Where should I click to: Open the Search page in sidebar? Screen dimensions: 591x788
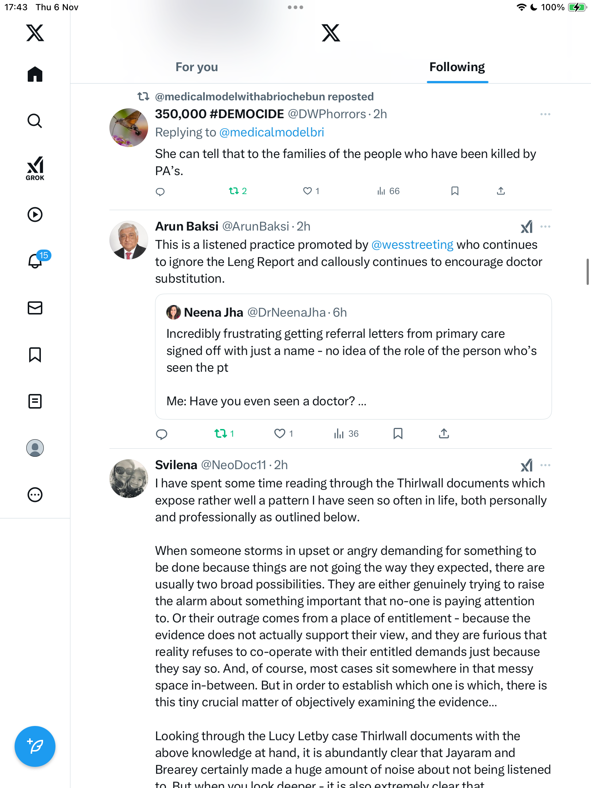(x=35, y=121)
